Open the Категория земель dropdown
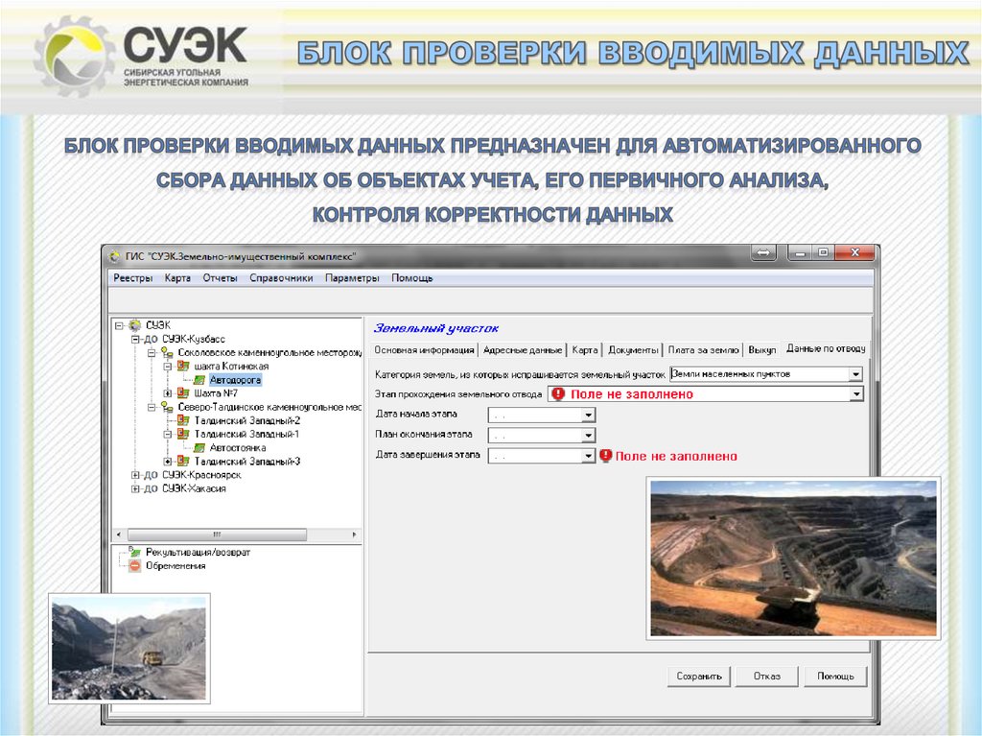 coord(855,374)
